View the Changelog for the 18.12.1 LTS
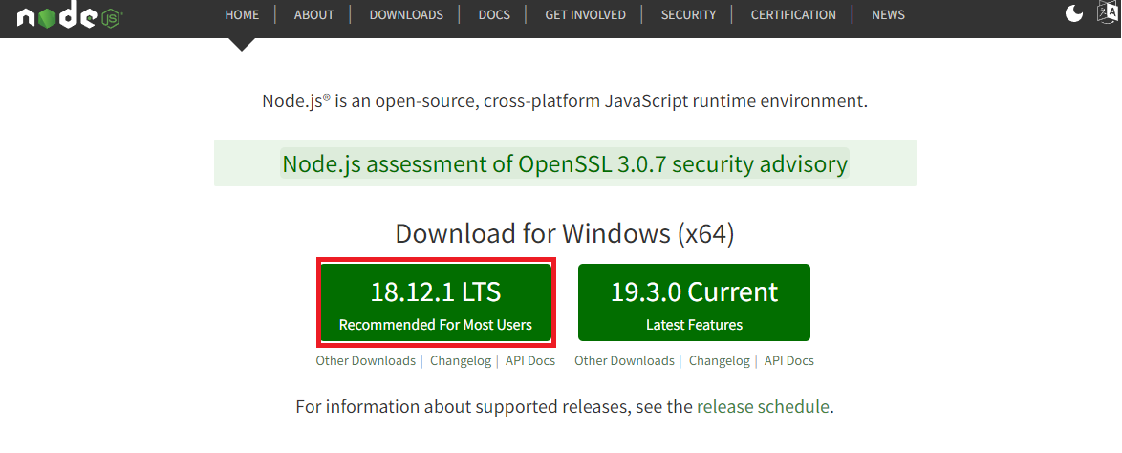 tap(460, 360)
